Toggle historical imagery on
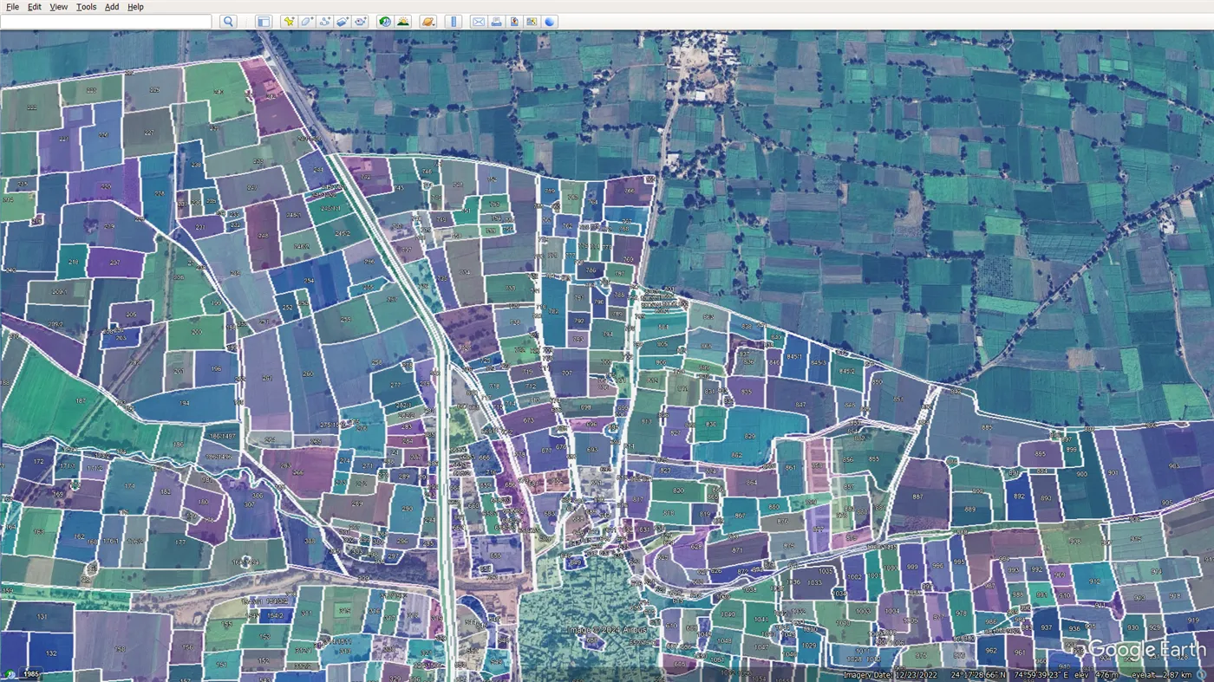Image resolution: width=1214 pixels, height=682 pixels. (x=384, y=22)
